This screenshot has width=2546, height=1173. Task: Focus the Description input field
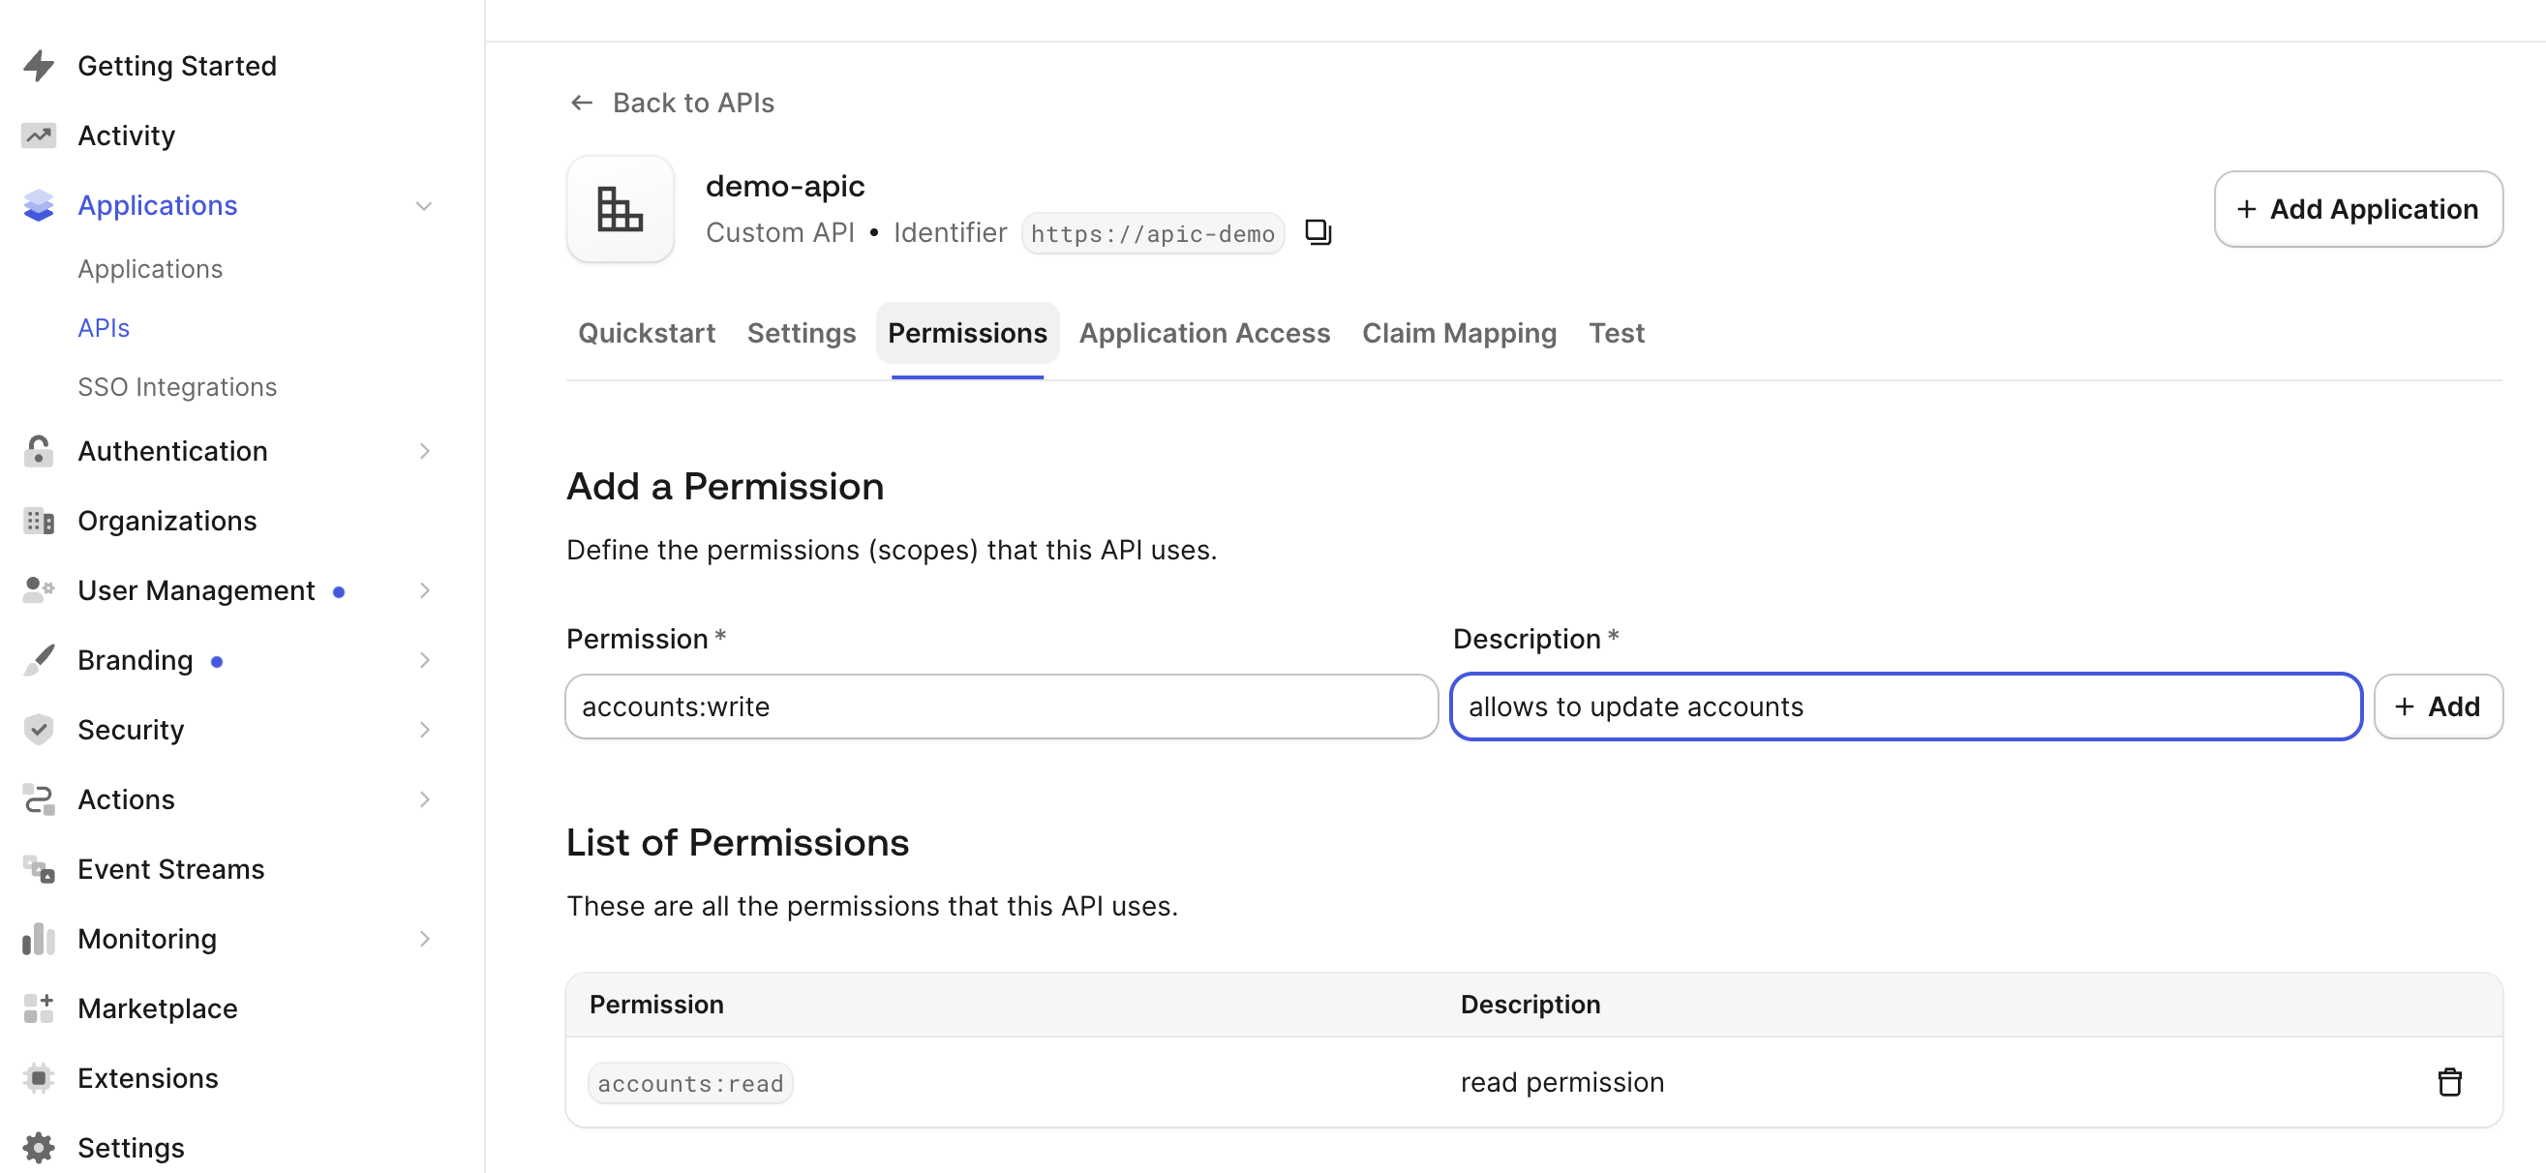pyautogui.click(x=1905, y=706)
